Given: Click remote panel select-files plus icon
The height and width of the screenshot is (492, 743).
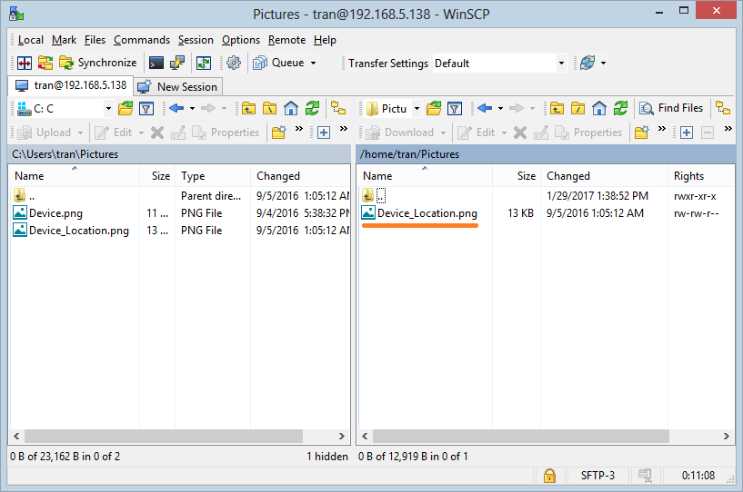Looking at the screenshot, I should (x=687, y=133).
